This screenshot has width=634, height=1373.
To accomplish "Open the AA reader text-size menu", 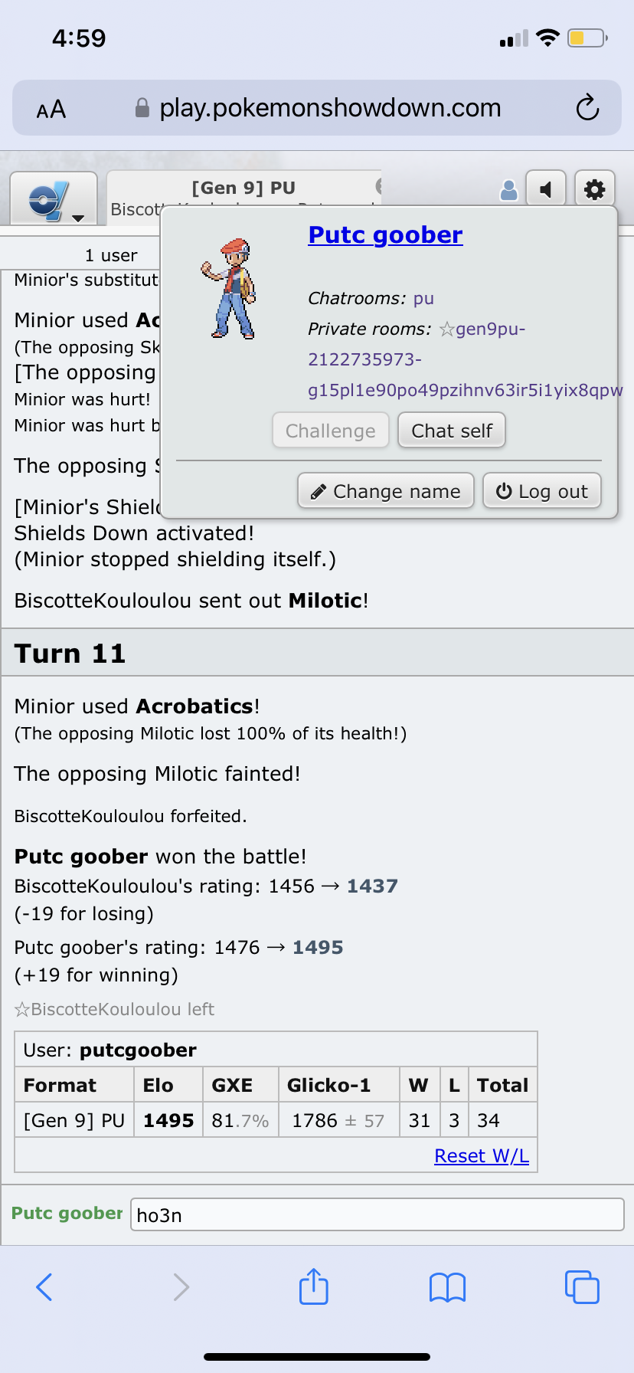I will (51, 110).
